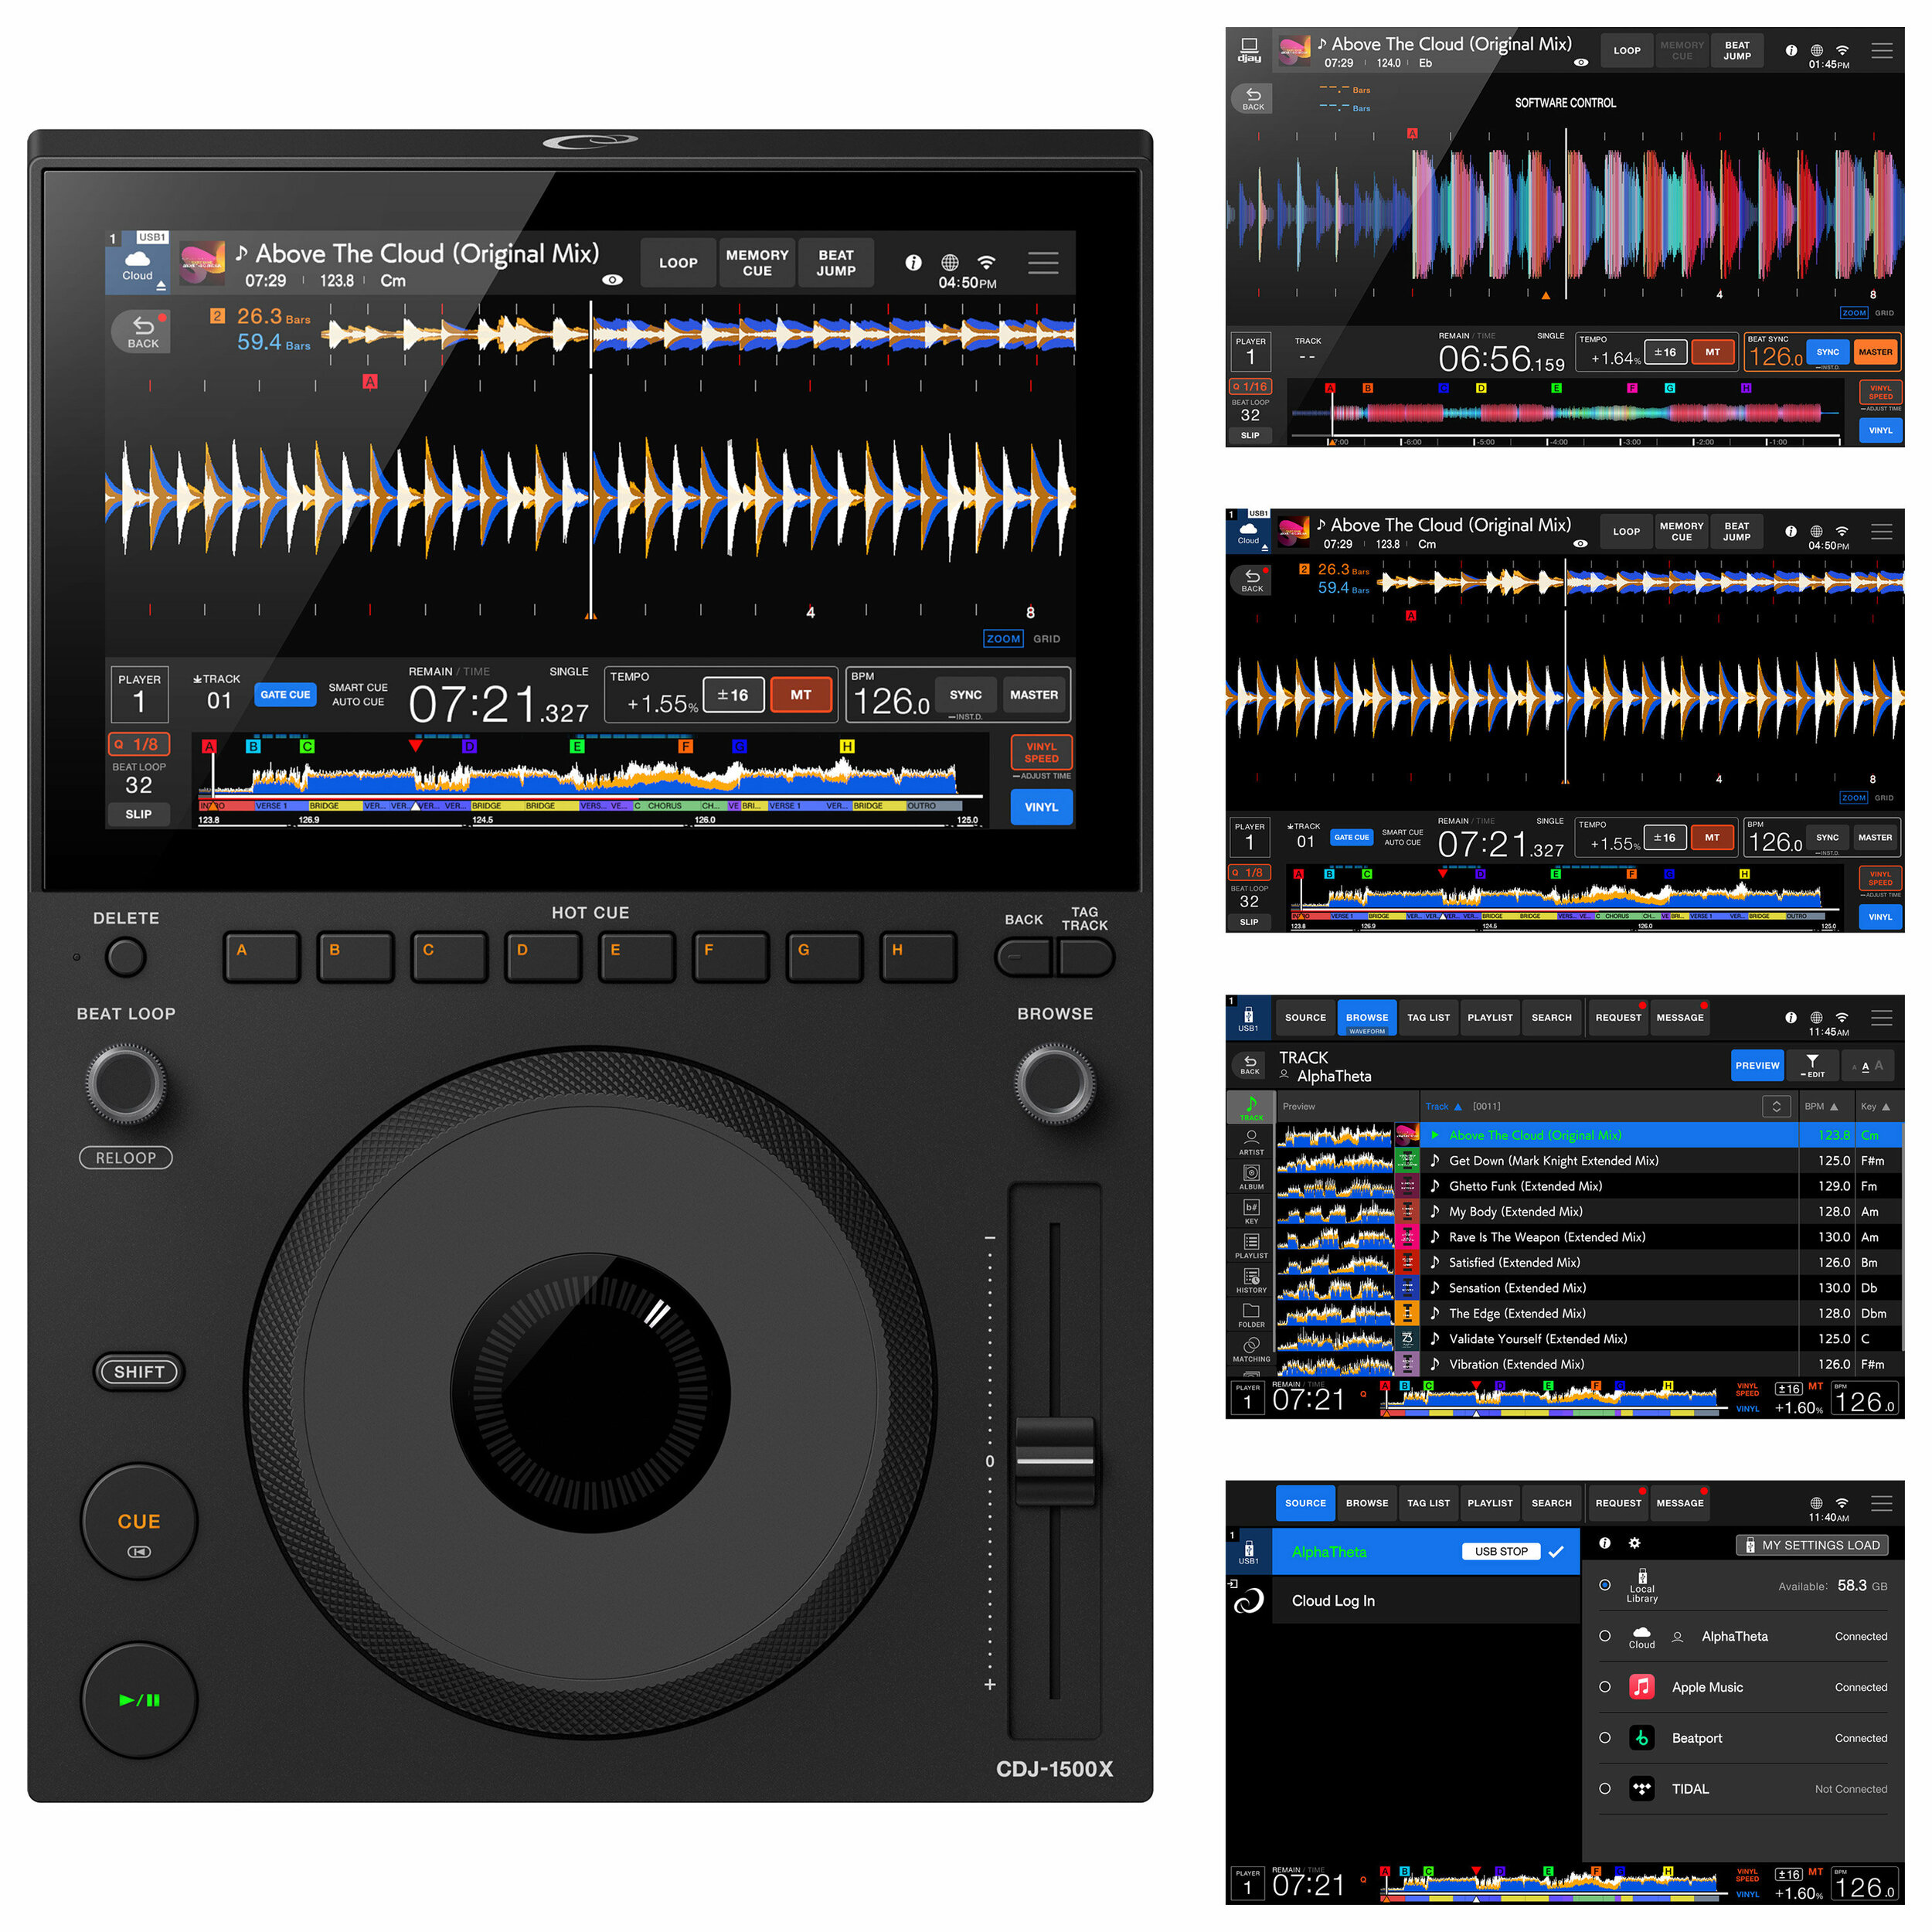Open the MESSAGE tab on the source screen

tap(1680, 1503)
